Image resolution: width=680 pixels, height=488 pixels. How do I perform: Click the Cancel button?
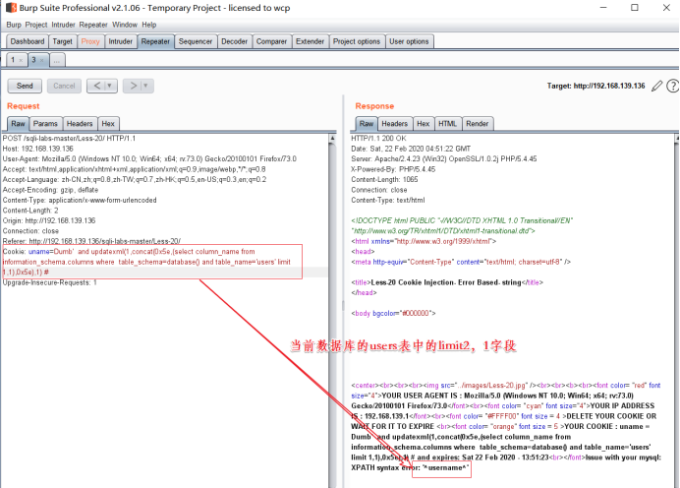64,86
